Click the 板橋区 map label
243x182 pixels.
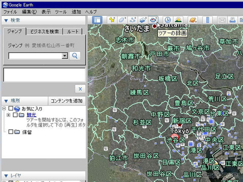[168, 79]
